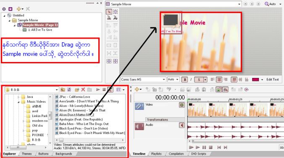Click the Video track film icon
The height and width of the screenshot is (158, 284).
139,106
